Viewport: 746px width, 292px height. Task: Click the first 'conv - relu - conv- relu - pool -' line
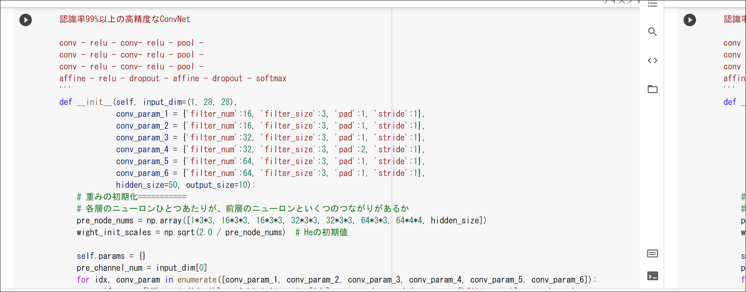[131, 43]
